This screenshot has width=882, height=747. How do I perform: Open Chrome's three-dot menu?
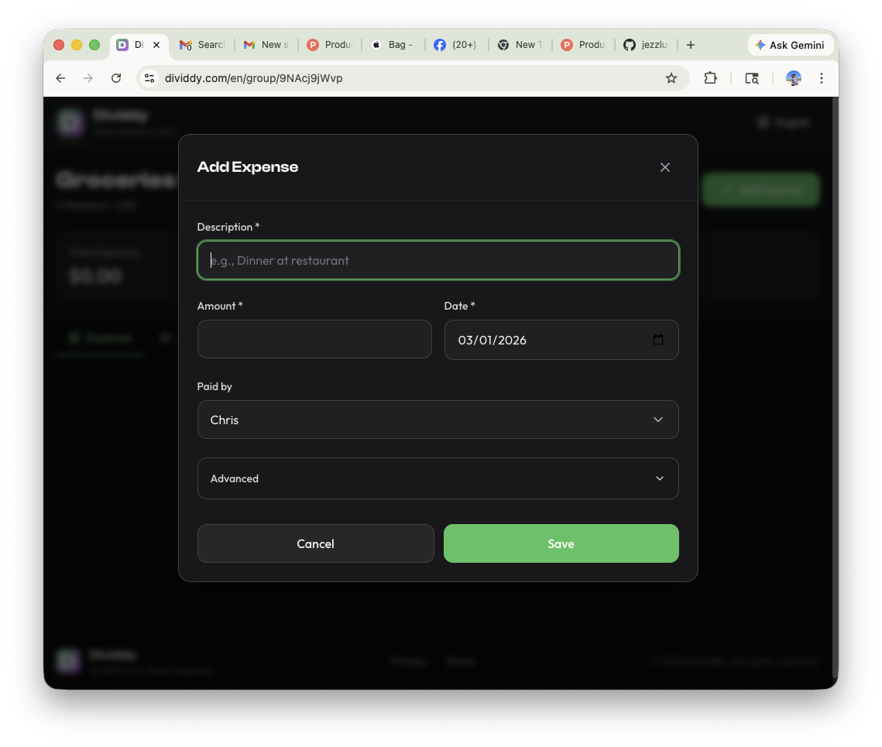coord(822,78)
